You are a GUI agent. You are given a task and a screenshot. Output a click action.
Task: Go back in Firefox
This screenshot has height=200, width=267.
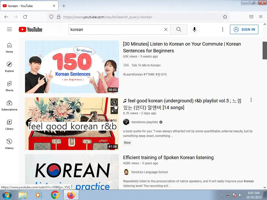[x=6, y=17]
